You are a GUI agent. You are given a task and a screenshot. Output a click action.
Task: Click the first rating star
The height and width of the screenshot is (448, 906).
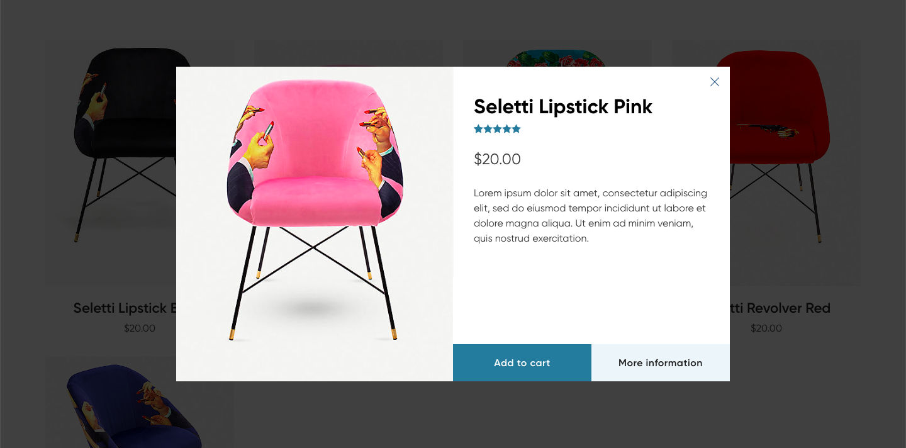pos(478,129)
